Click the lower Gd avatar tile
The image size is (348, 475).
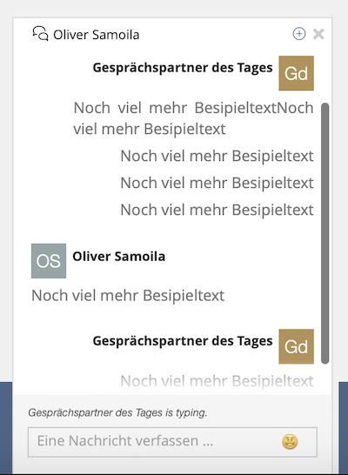coord(296,346)
